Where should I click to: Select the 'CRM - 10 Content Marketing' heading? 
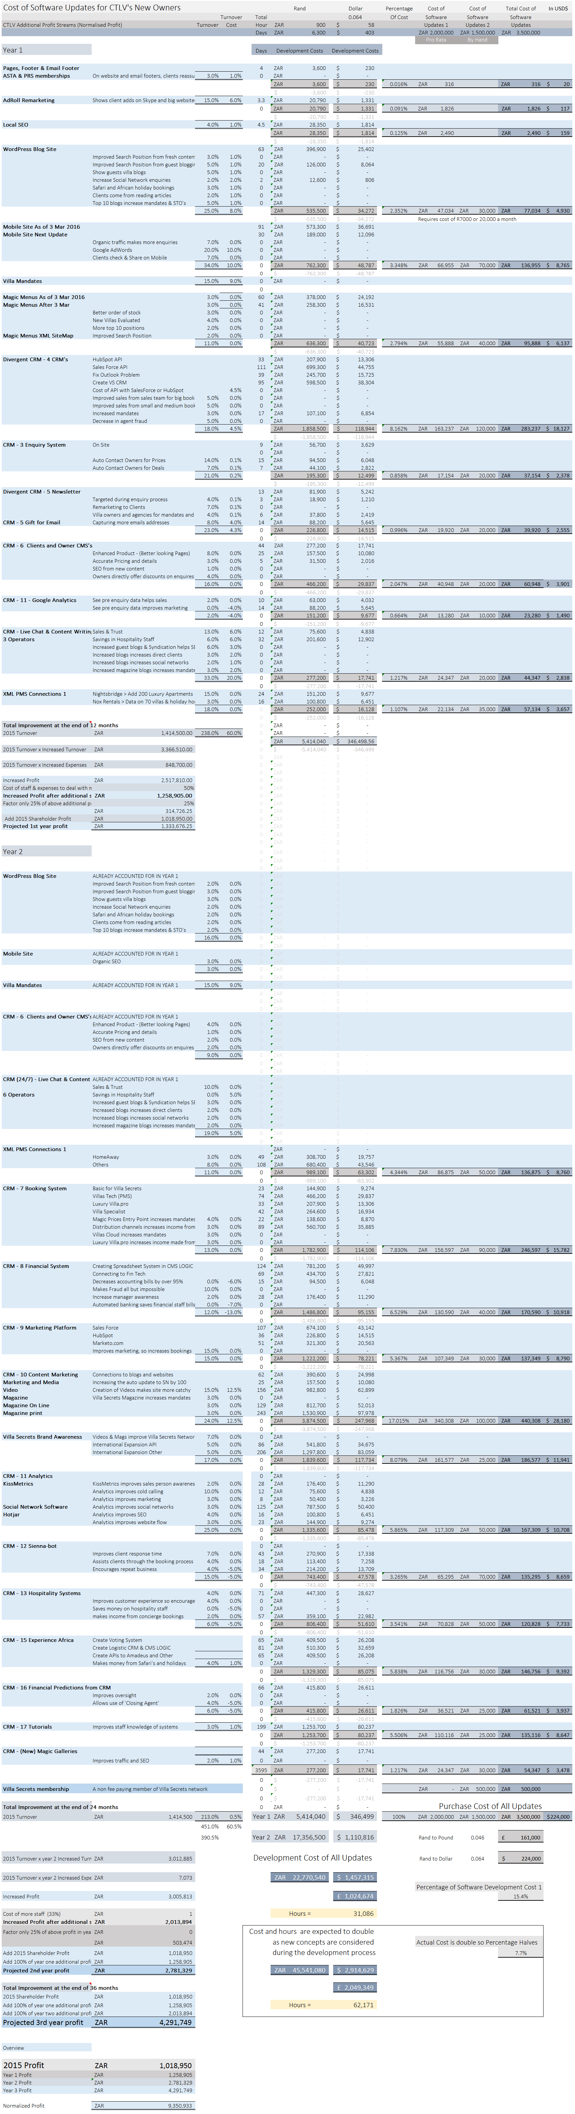(40, 1375)
